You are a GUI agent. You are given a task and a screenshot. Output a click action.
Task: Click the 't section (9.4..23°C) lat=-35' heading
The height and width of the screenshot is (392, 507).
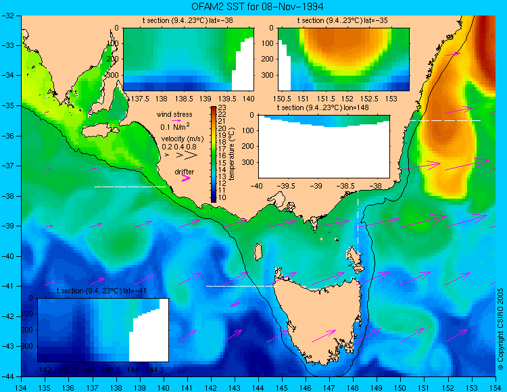click(343, 20)
